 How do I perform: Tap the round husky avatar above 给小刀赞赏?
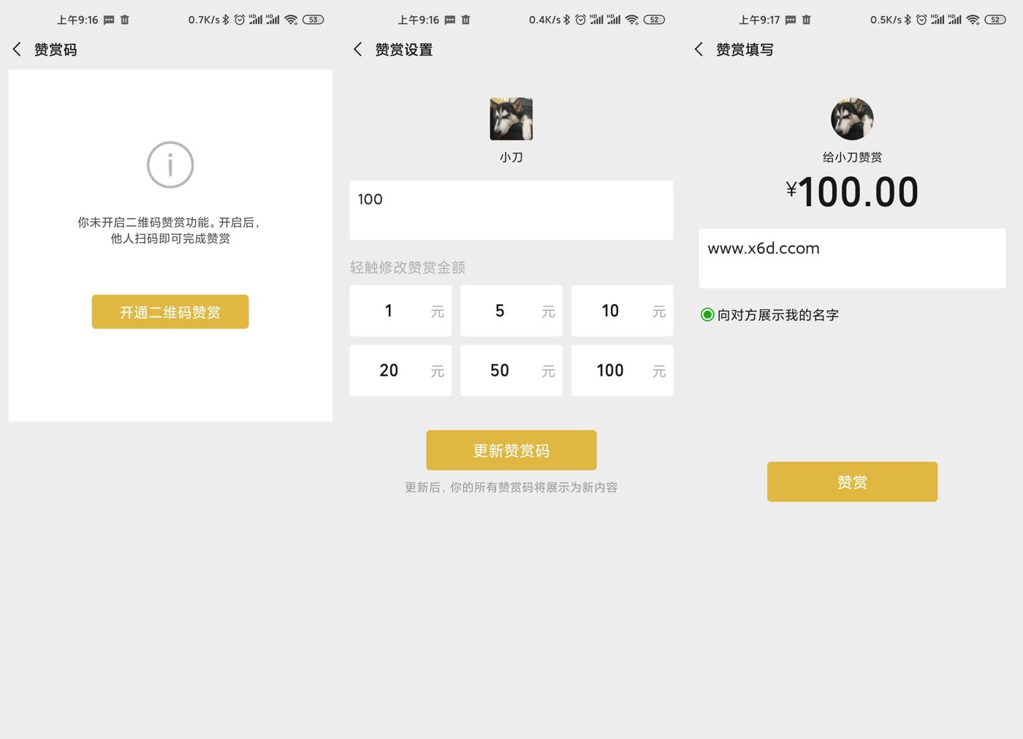[x=852, y=118]
